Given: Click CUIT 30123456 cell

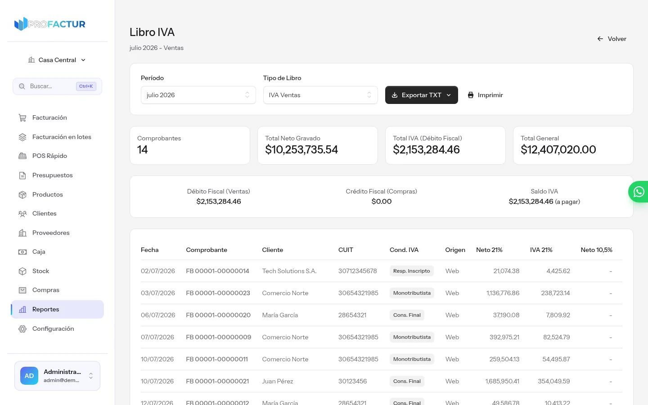Looking at the screenshot, I should [353, 381].
